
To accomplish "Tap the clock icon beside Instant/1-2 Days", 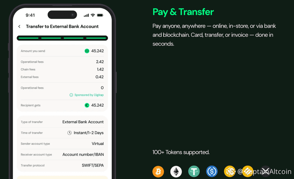I will (x=69, y=133).
